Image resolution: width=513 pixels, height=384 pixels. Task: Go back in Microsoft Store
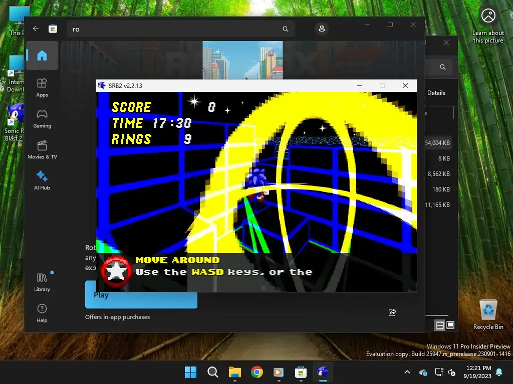36,28
